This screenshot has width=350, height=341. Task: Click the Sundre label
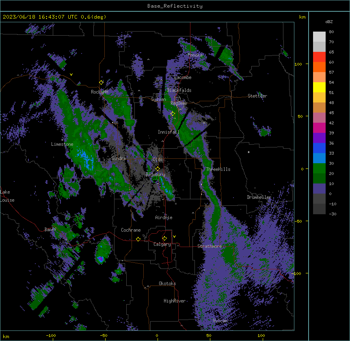tap(119, 158)
